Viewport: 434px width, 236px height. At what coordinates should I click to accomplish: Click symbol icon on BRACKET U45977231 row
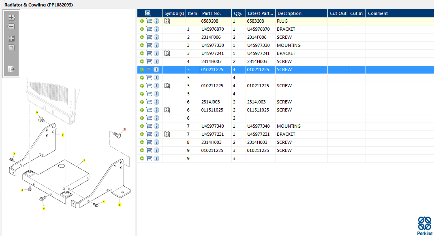[x=167, y=134]
